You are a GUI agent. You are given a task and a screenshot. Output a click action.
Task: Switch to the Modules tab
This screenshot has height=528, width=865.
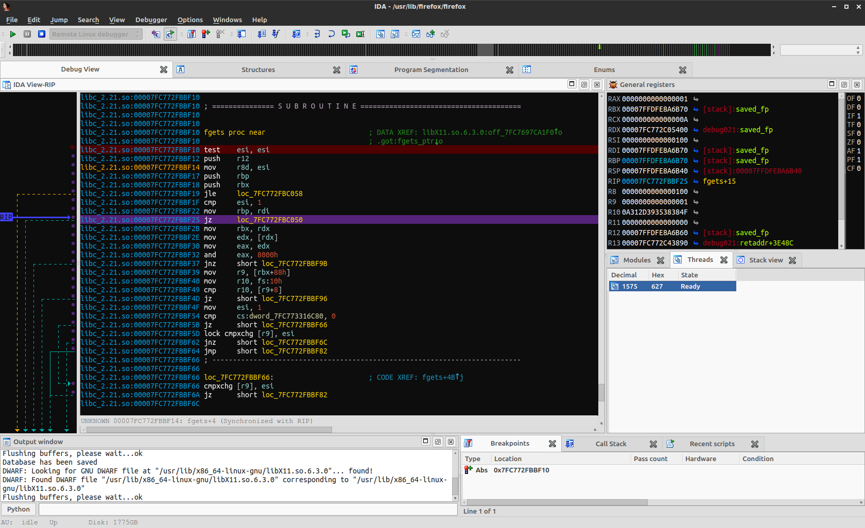[637, 260]
